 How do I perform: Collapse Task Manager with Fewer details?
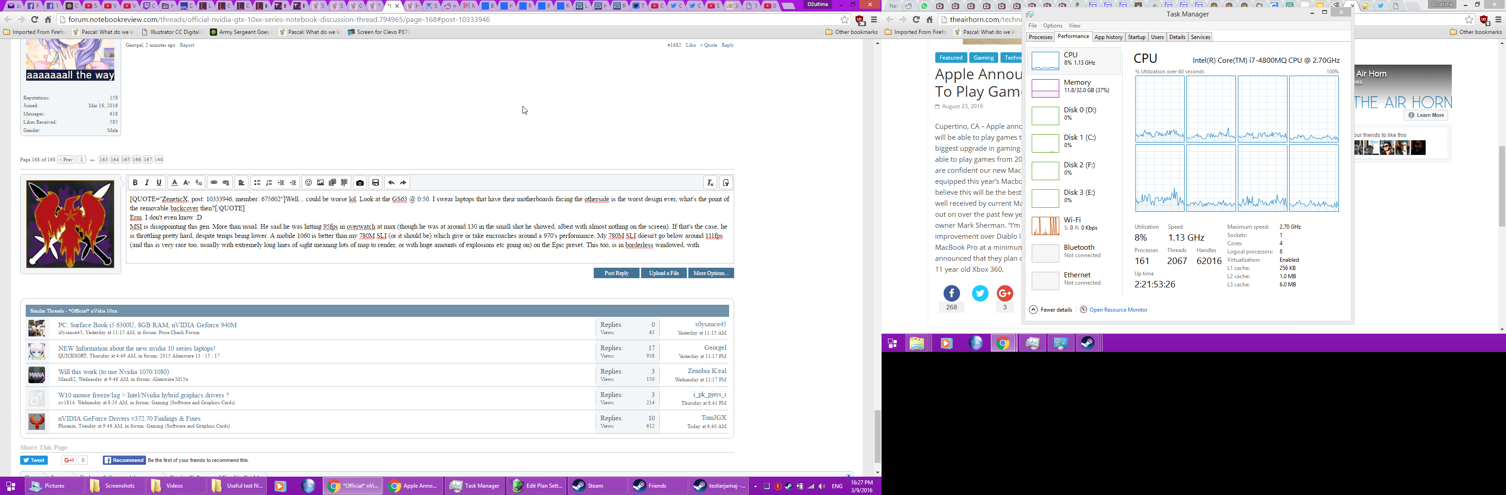[x=1051, y=310]
